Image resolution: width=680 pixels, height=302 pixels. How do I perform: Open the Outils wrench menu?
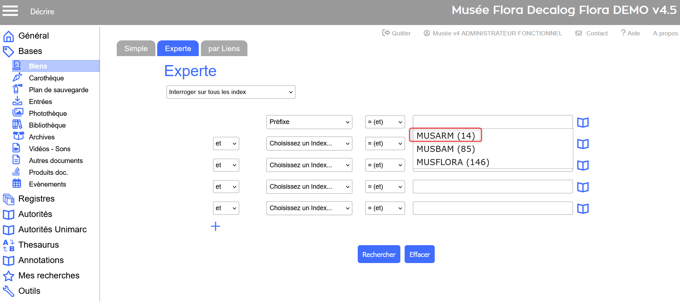29,291
